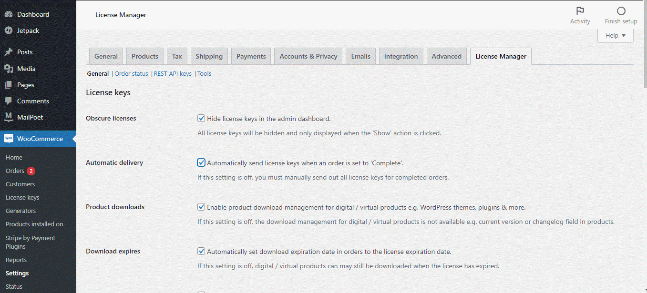Click the Dashboard gauge icon
This screenshot has height=293, width=647.
[8, 14]
